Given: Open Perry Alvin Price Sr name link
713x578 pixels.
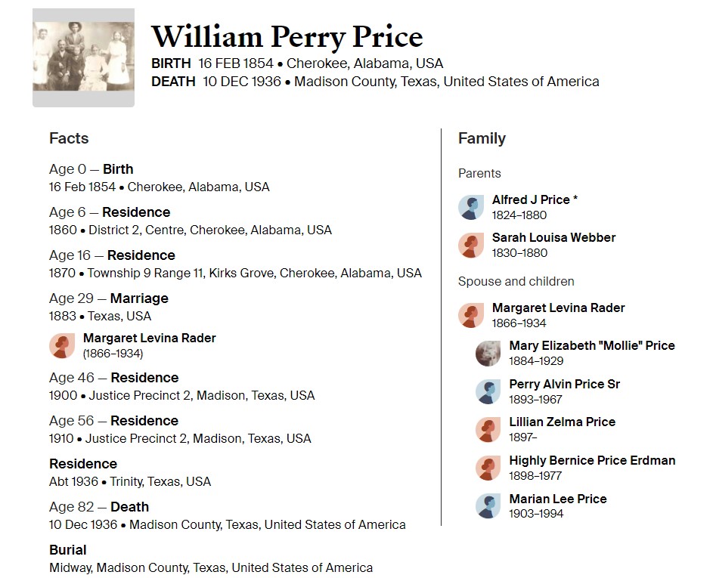Looking at the screenshot, I should tap(564, 385).
